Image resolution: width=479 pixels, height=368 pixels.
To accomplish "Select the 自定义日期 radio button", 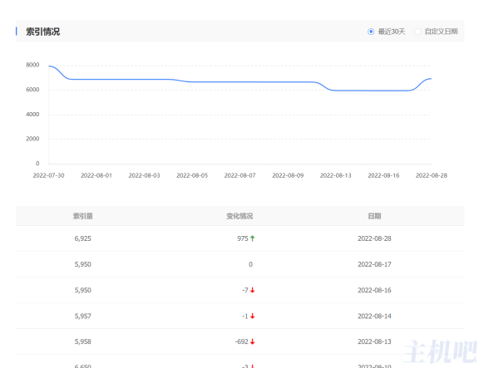I will click(417, 32).
